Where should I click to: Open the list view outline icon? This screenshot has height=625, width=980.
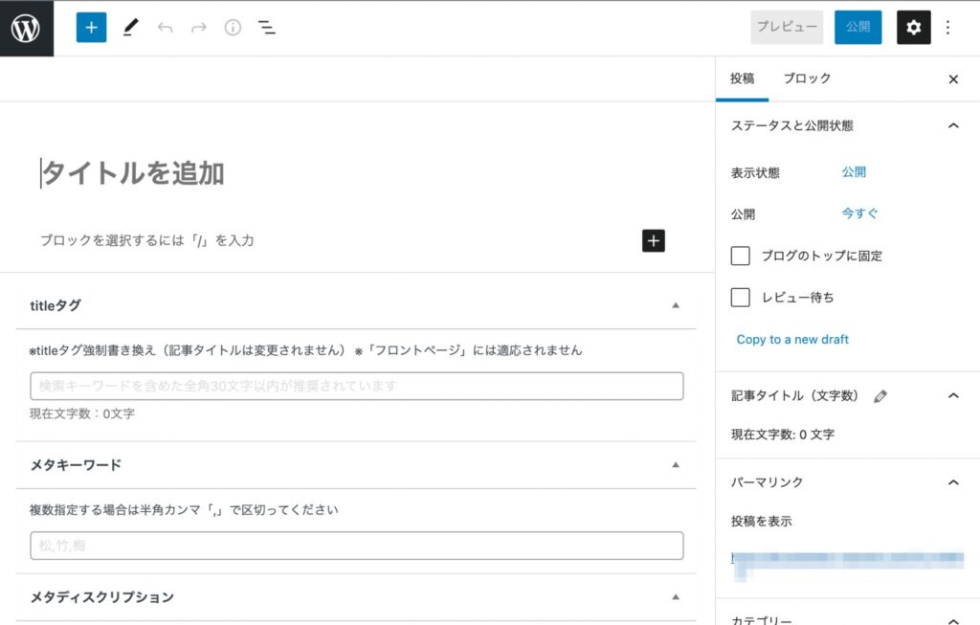[x=267, y=28]
